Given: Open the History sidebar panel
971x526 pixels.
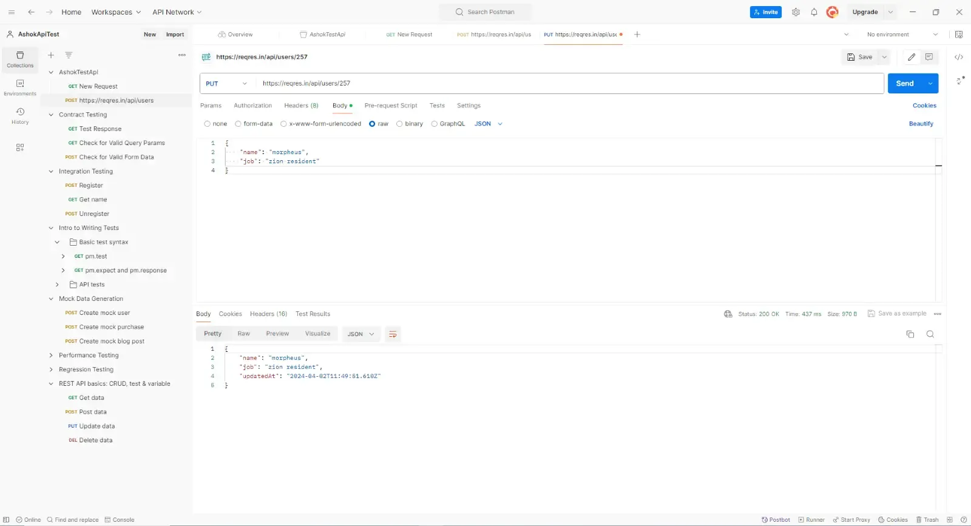Looking at the screenshot, I should 20,115.
